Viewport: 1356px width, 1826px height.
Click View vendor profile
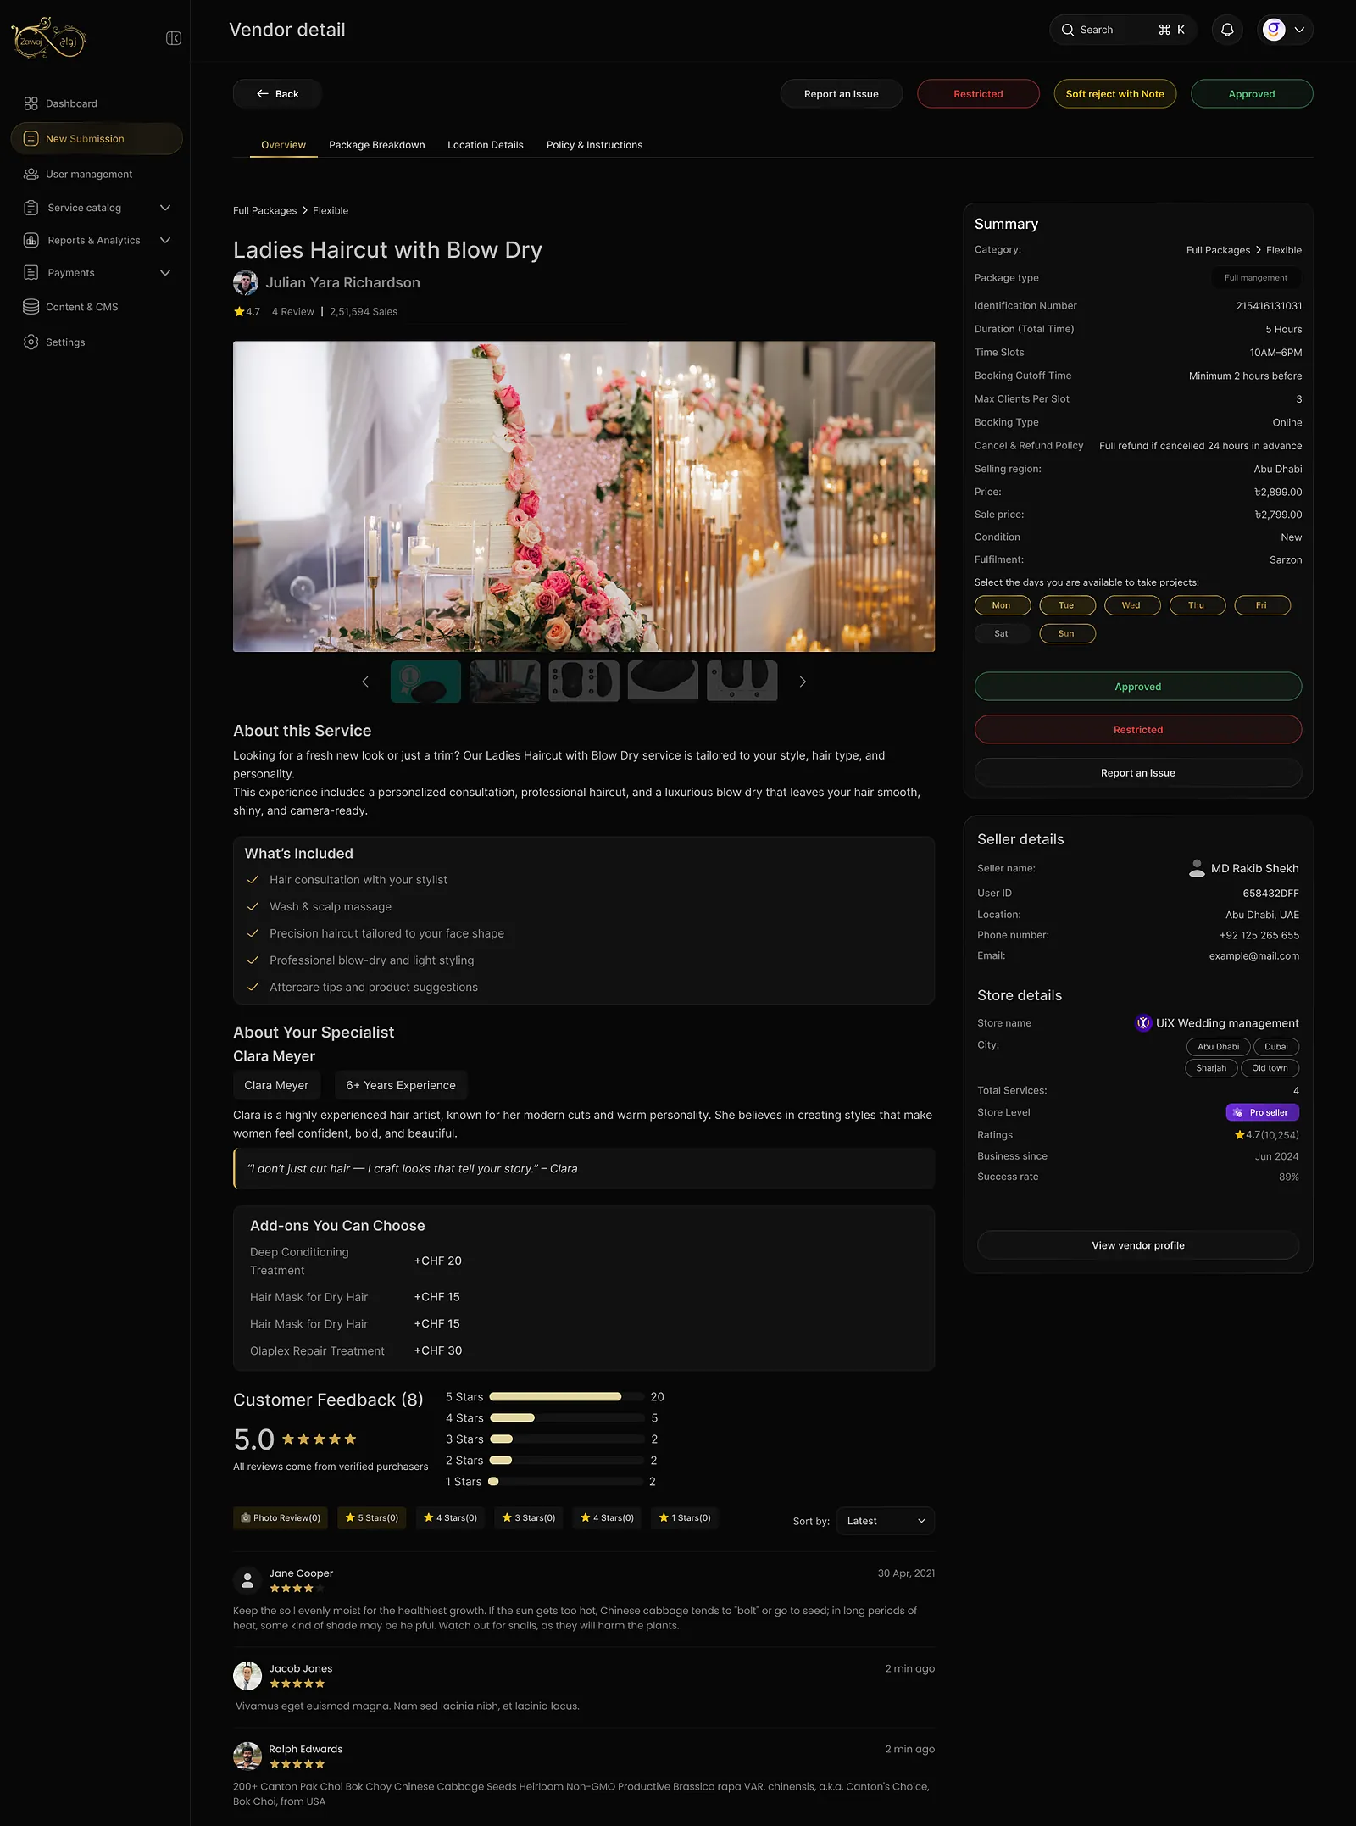[x=1138, y=1245]
